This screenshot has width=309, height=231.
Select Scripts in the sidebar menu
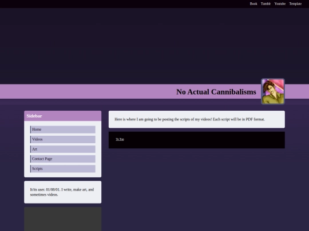click(63, 169)
